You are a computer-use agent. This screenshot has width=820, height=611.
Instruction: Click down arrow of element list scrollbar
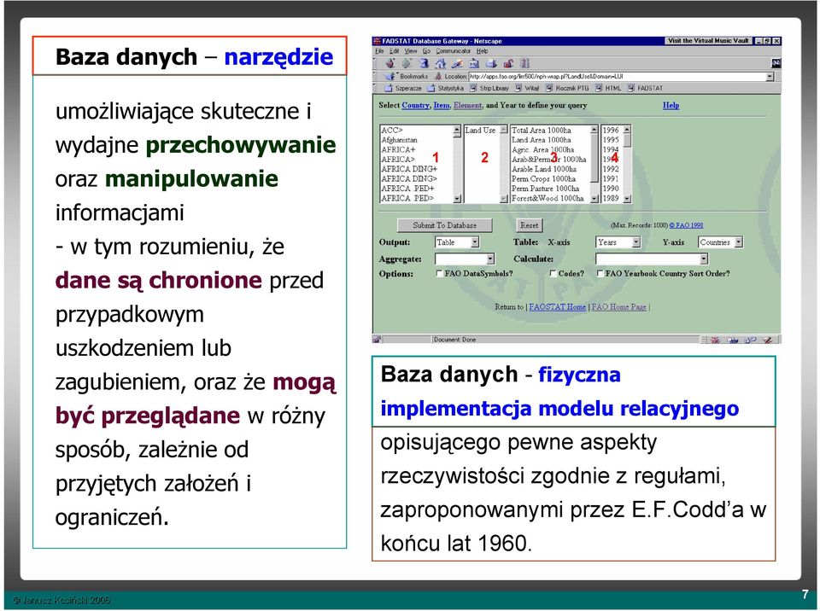point(594,199)
